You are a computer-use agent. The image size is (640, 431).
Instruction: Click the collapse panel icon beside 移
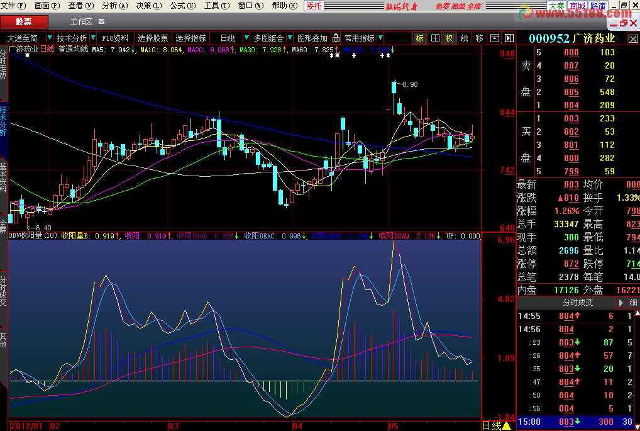(494, 38)
